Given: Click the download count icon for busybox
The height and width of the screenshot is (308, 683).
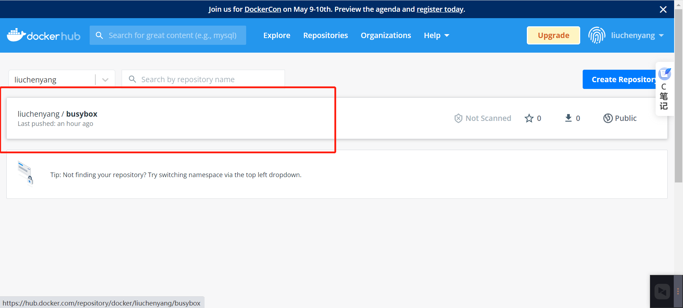Looking at the screenshot, I should click(568, 118).
